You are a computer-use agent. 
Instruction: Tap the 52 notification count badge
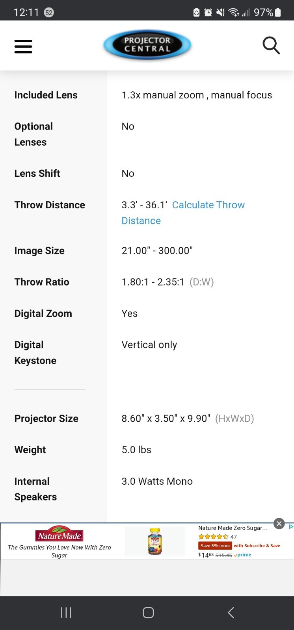pos(49,13)
